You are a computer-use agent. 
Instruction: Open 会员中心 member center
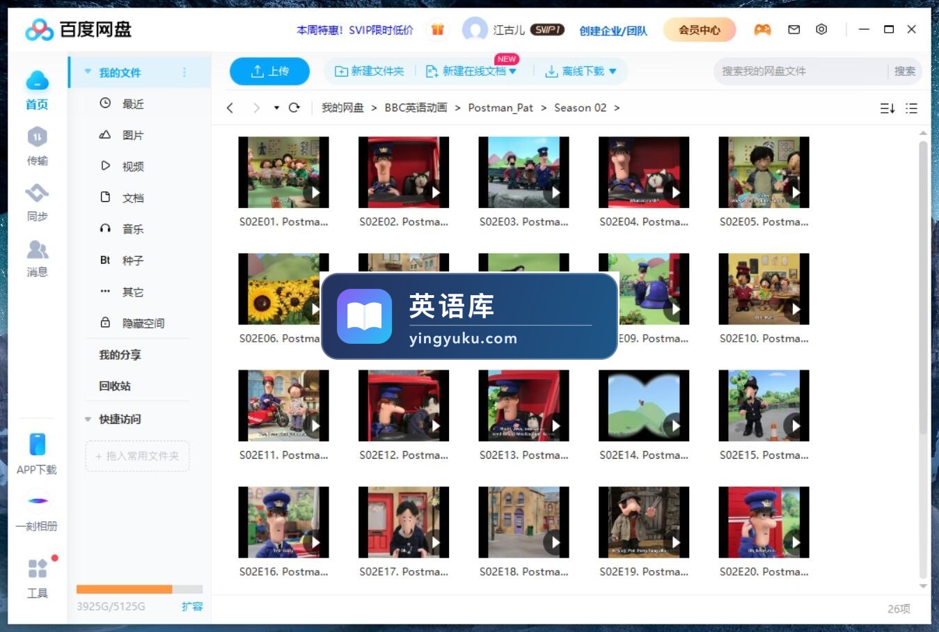(x=699, y=29)
